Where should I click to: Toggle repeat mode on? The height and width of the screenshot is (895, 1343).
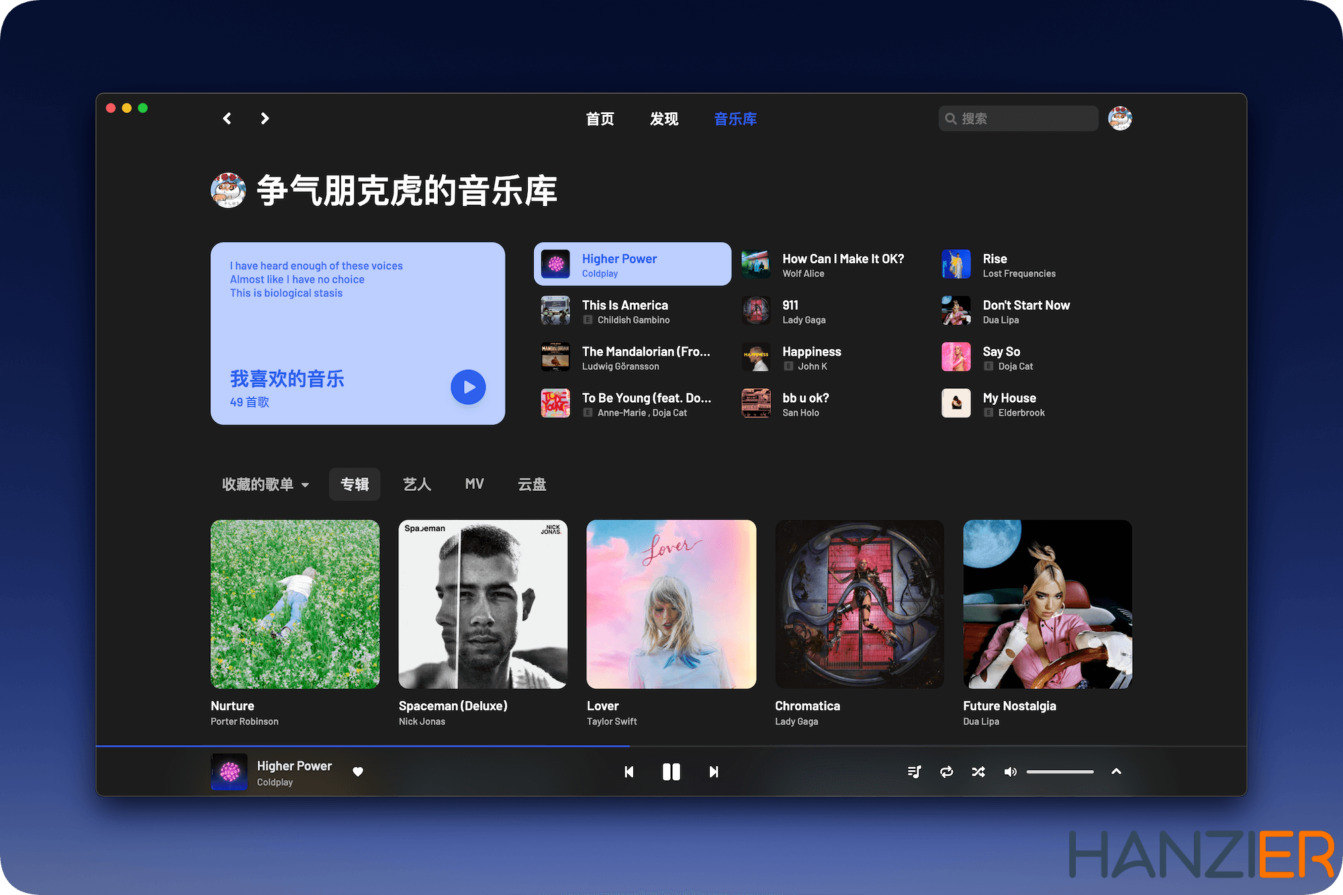[x=945, y=772]
